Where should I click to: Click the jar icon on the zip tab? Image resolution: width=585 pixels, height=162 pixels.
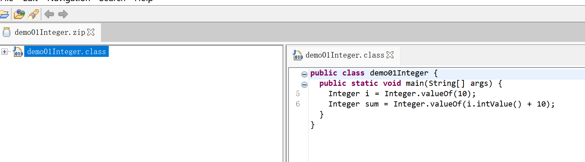[7, 32]
